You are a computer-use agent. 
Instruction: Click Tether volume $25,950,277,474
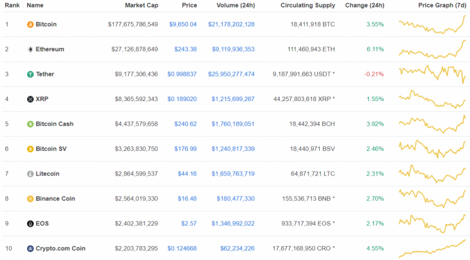pos(232,74)
